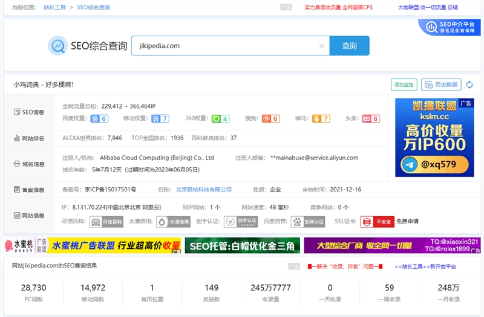This screenshot has height=317, width=484.
Task: Click the 官网认证 Baidu badge
Action: click(308, 222)
